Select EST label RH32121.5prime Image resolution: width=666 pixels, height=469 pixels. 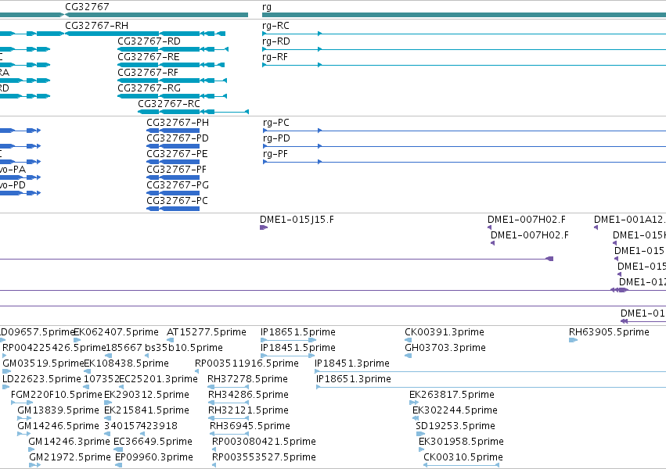click(x=248, y=410)
